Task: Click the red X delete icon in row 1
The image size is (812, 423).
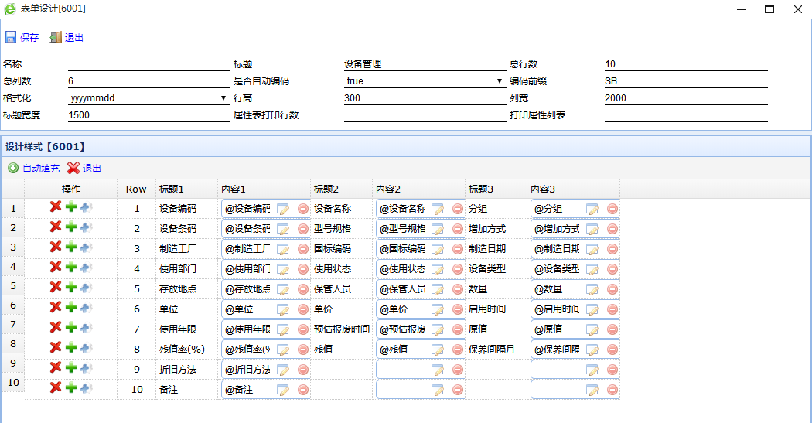Action: click(56, 206)
